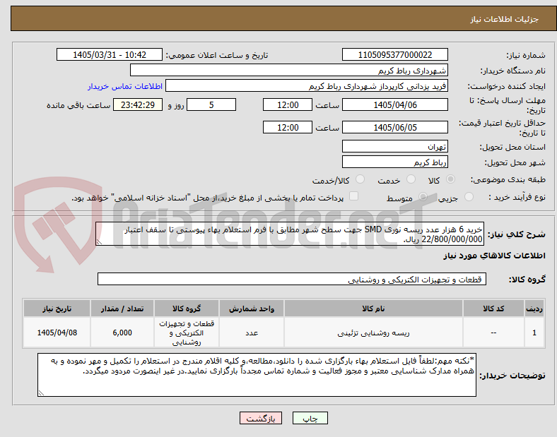Click the page title جزئیات اطلاعات نیاز
The width and height of the screenshot is (557, 437).
[x=505, y=19]
